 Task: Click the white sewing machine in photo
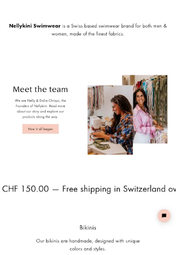[96, 122]
